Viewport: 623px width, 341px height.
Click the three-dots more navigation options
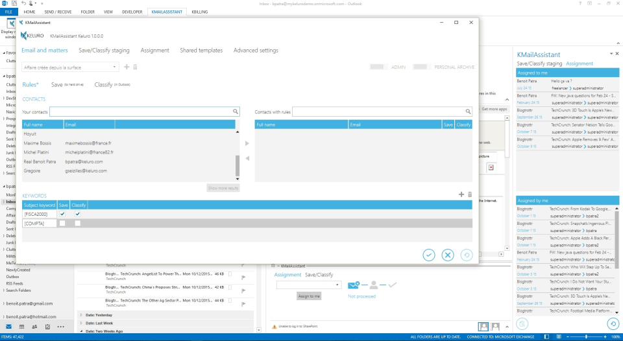click(x=61, y=327)
